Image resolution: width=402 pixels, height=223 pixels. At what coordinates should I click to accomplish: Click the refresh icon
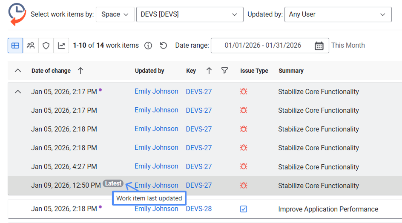[x=164, y=46]
